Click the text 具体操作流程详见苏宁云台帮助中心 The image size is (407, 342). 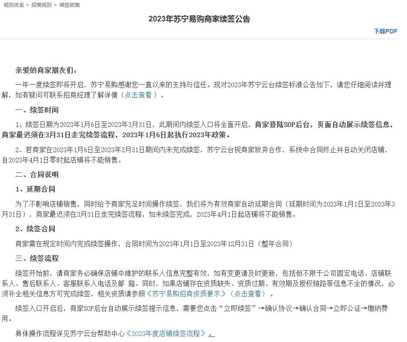tap(70, 333)
